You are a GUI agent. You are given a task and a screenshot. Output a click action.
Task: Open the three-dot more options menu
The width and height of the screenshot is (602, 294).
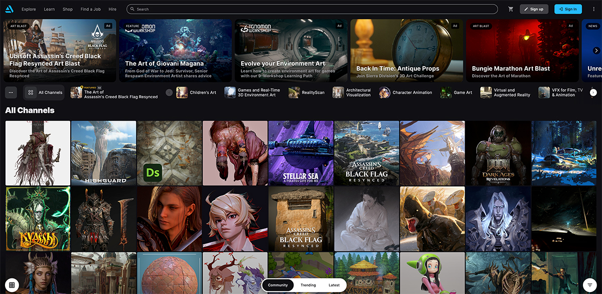point(593,9)
